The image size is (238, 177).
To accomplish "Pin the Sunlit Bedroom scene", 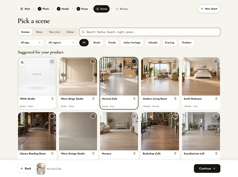I will (216, 99).
